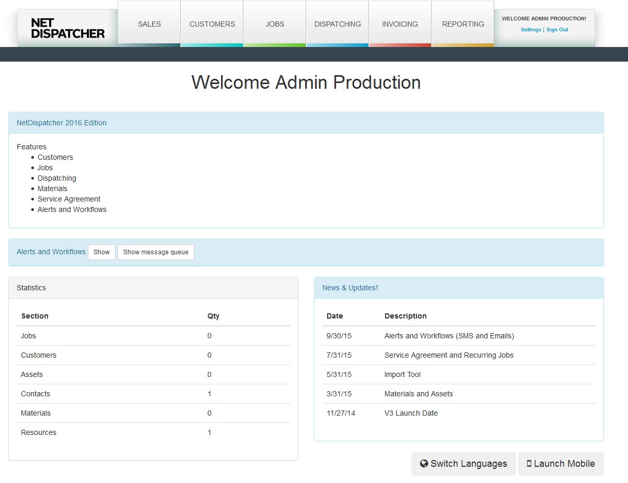Screen dimensions: 628x483
Task: Show Alerts and Workflows
Action: pyautogui.click(x=101, y=252)
